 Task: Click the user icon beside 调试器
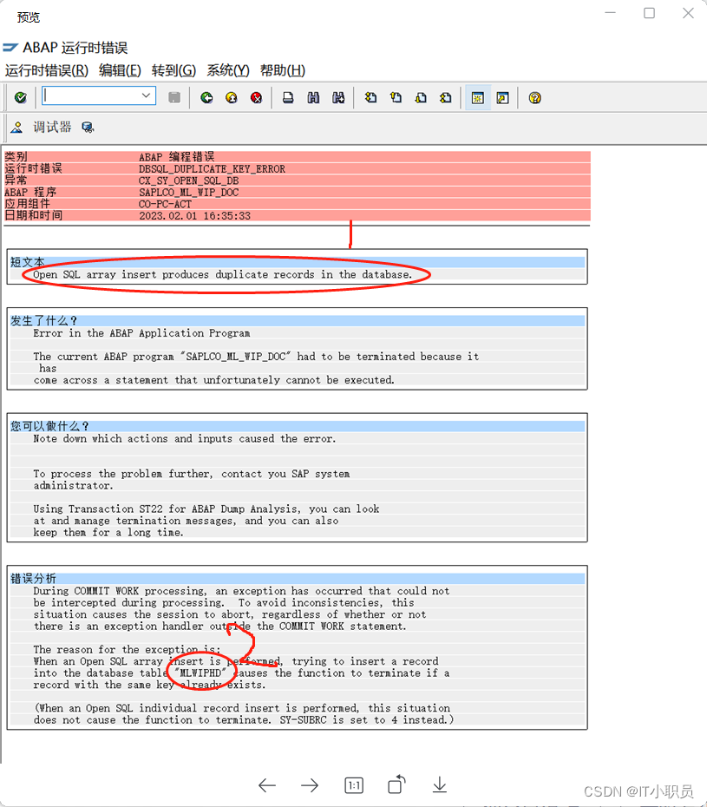pos(17,127)
